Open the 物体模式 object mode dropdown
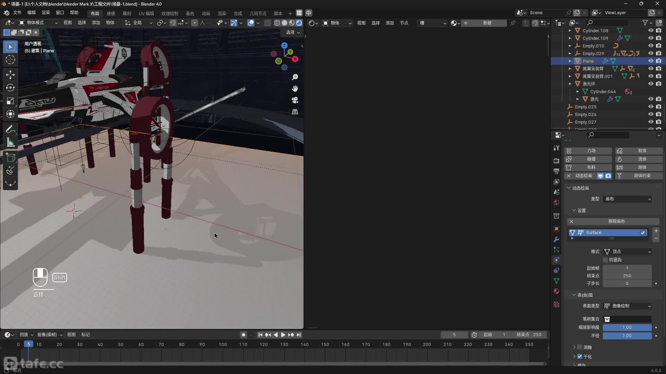Image resolution: width=666 pixels, height=374 pixels. [x=38, y=23]
